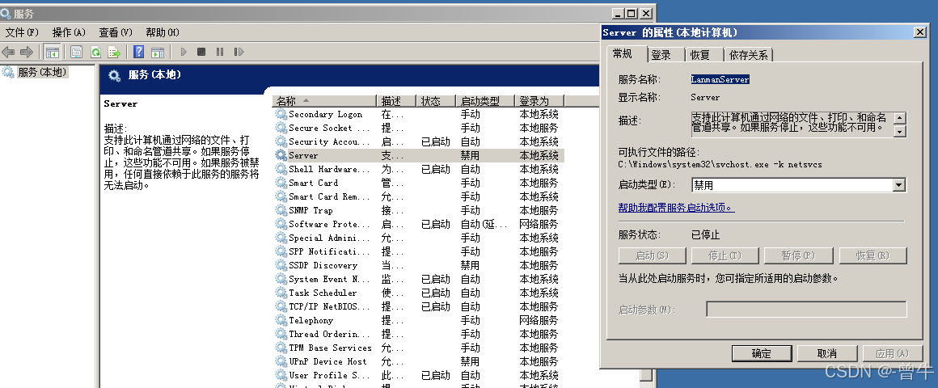Click the 启动参数 input field

coord(806,309)
